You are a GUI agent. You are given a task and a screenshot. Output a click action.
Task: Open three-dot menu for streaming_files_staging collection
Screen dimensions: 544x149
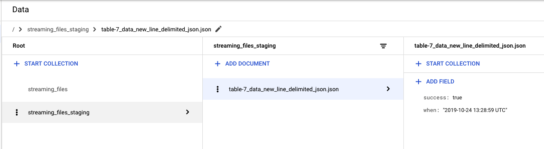tap(17, 112)
